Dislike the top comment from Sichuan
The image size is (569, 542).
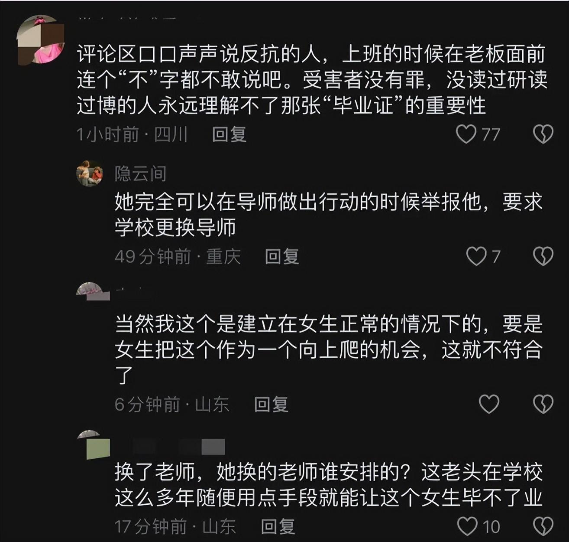[x=543, y=134]
